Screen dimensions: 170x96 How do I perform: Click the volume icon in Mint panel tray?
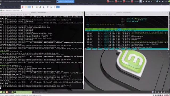coord(164,92)
